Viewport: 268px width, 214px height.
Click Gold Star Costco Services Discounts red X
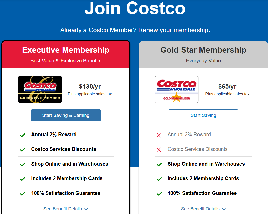(159, 150)
